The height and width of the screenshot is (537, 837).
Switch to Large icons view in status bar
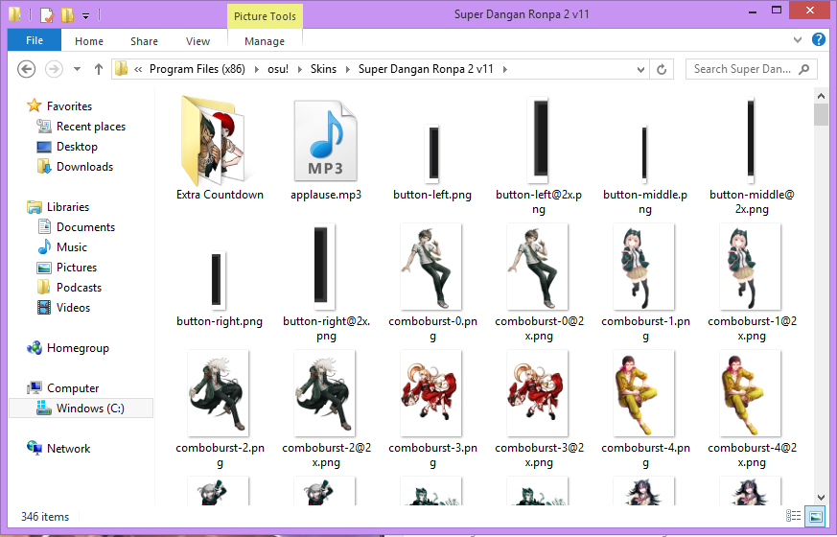816,516
